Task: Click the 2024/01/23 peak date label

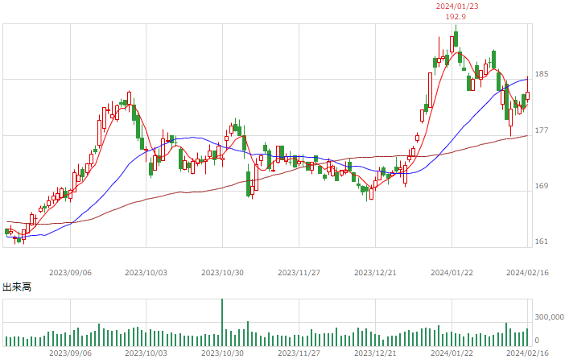Action: coord(457,6)
